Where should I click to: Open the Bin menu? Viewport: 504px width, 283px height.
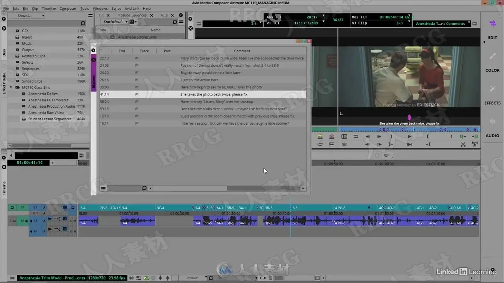[x=25, y=8]
